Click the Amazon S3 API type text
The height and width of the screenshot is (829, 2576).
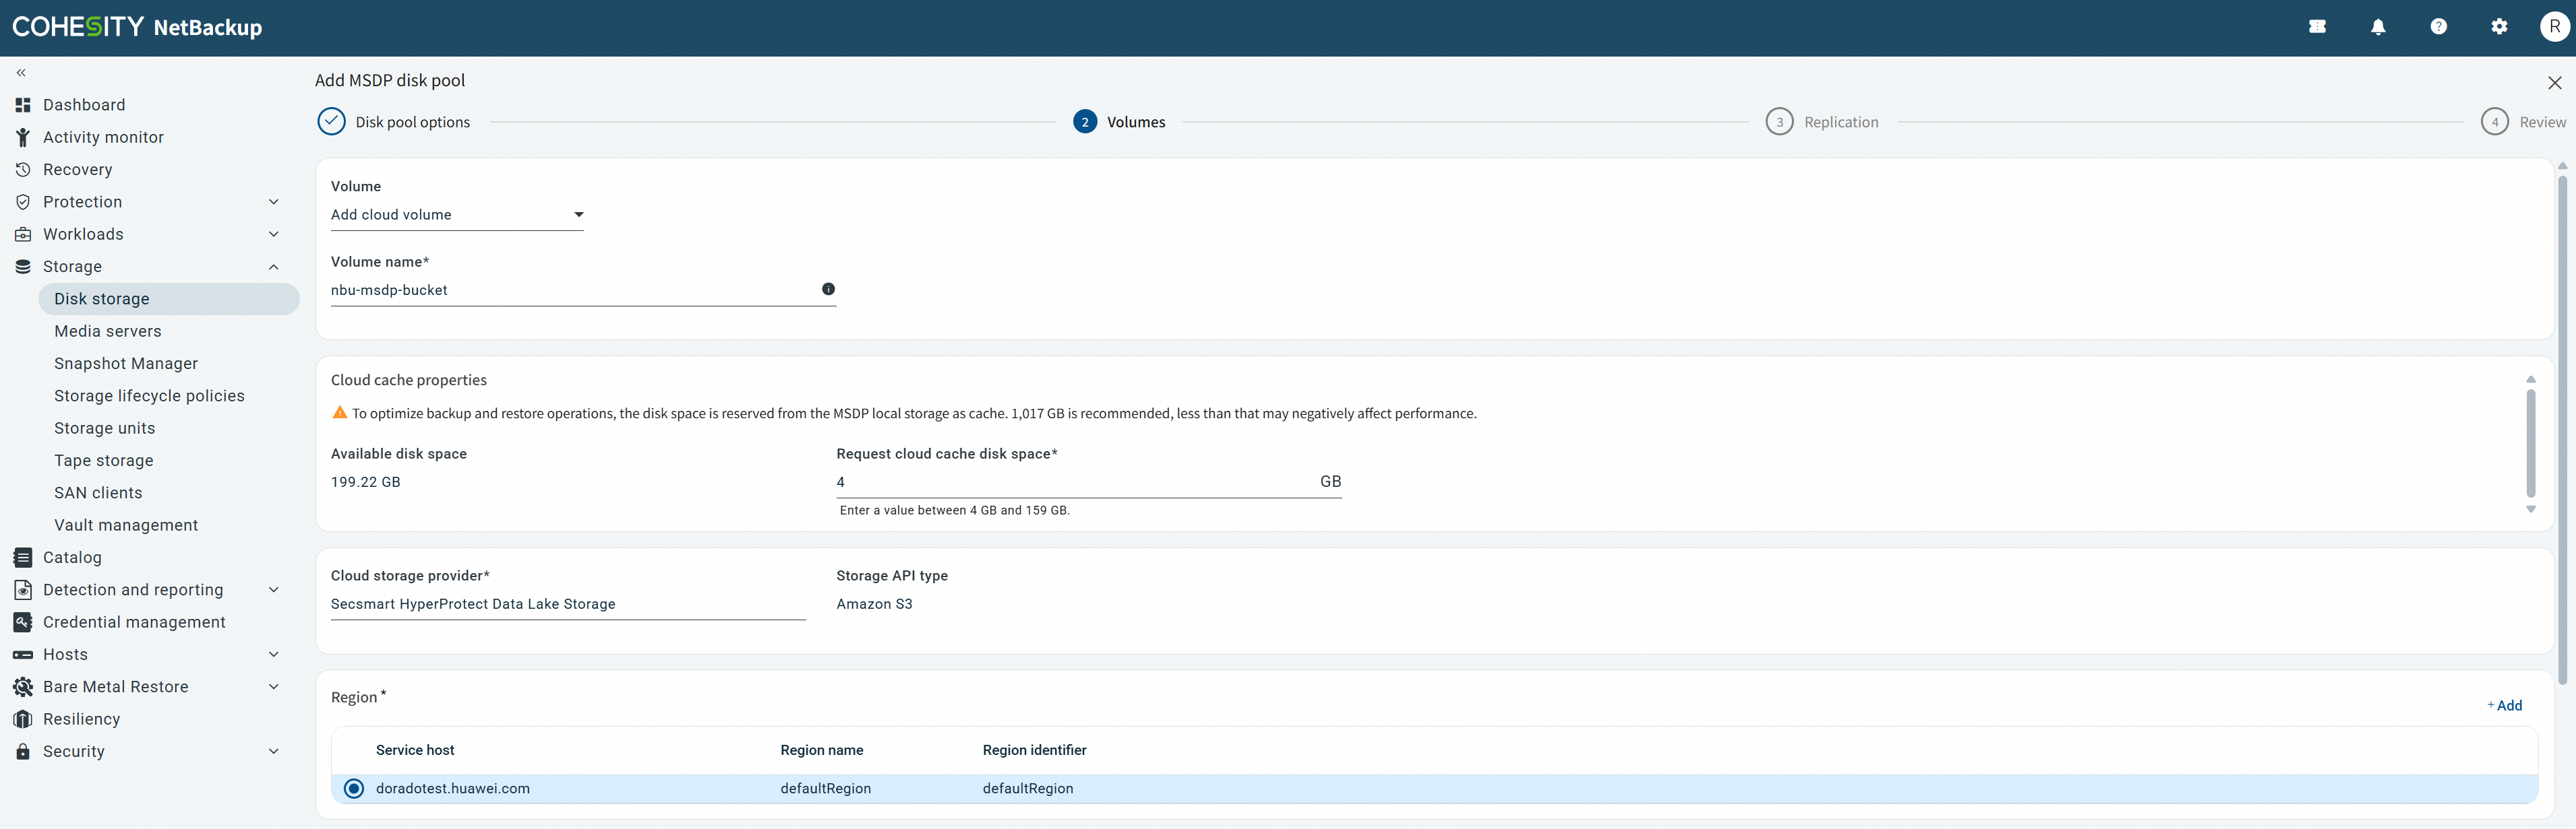[x=874, y=604]
